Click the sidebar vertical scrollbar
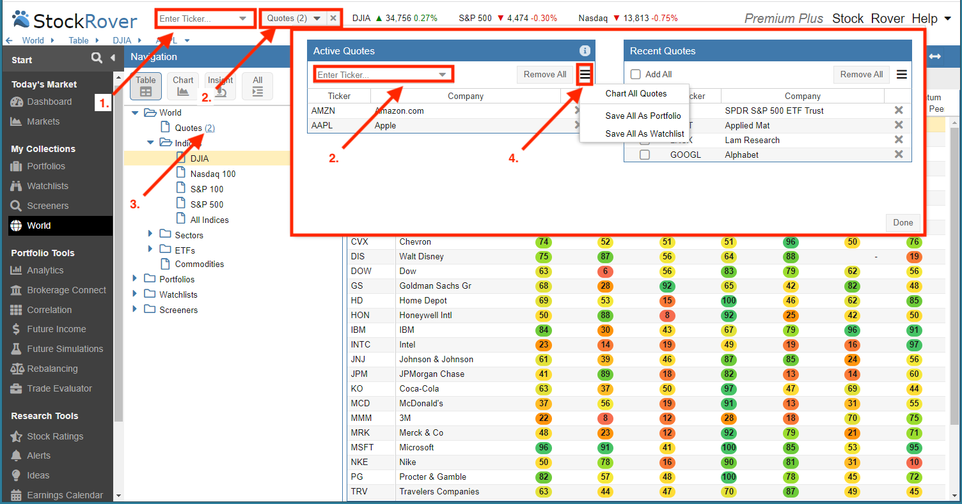Viewport: 962px width, 504px height. point(118,249)
